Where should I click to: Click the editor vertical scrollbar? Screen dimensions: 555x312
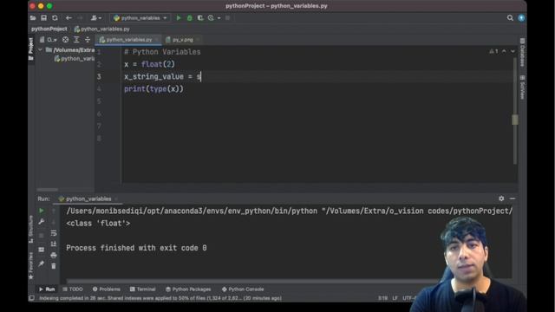coord(515,110)
